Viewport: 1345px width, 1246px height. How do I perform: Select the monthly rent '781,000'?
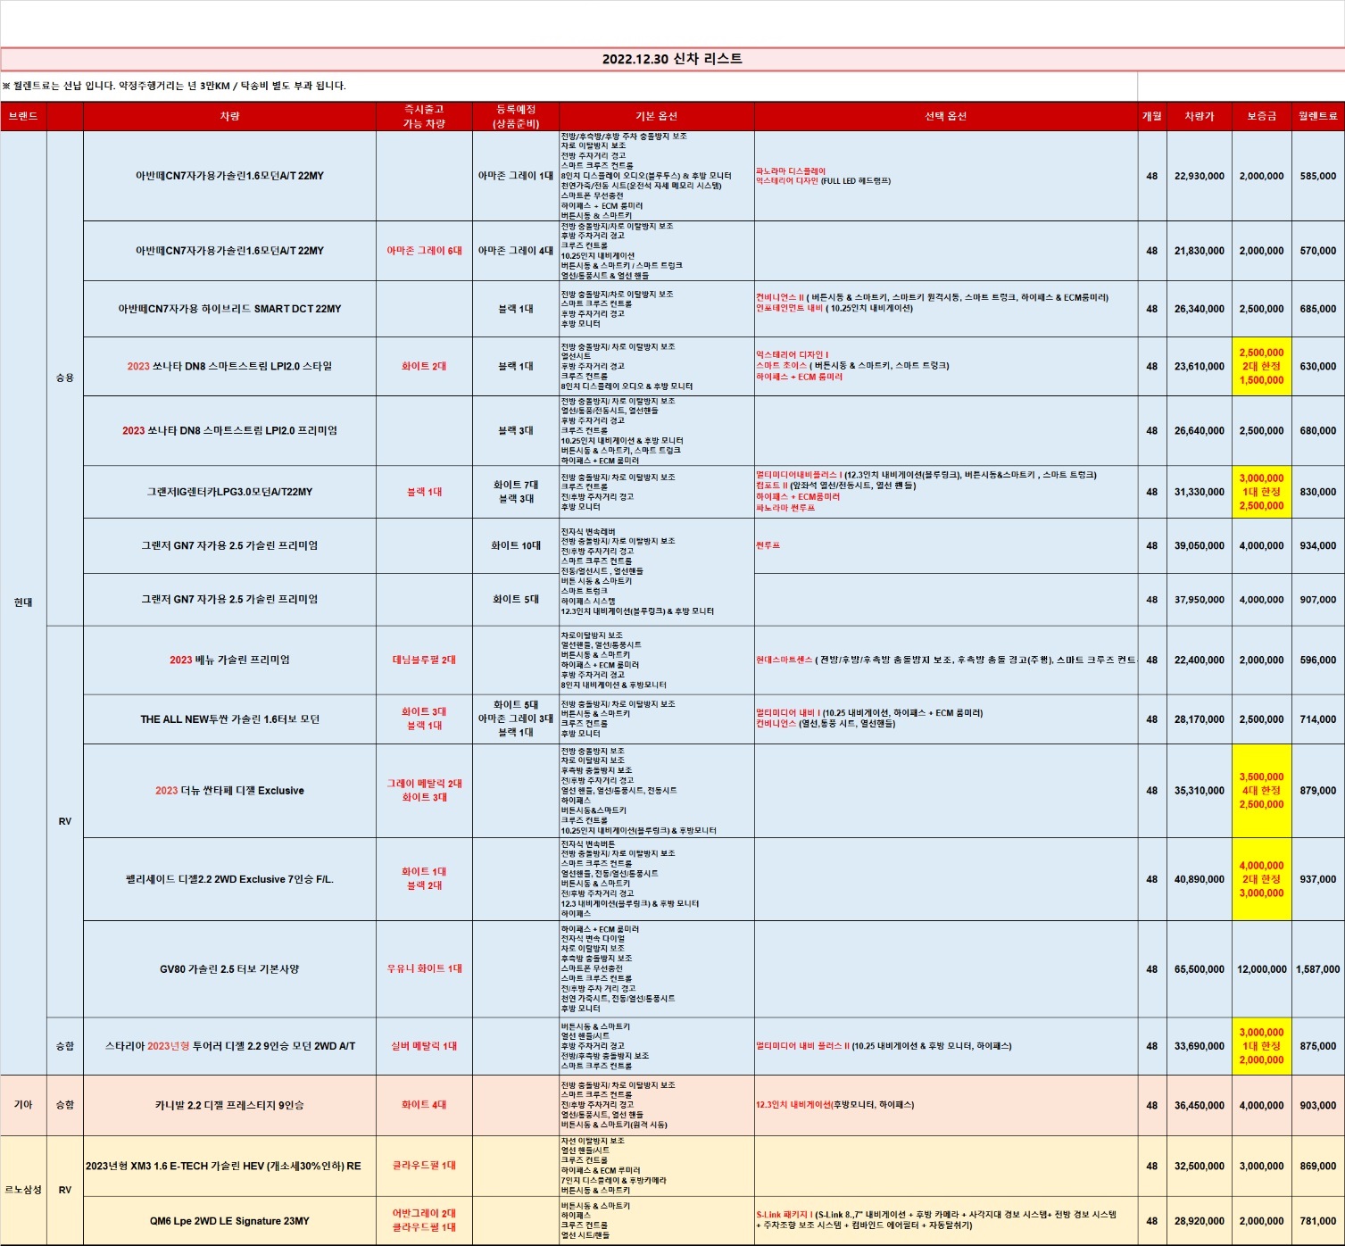pos(1318,1221)
